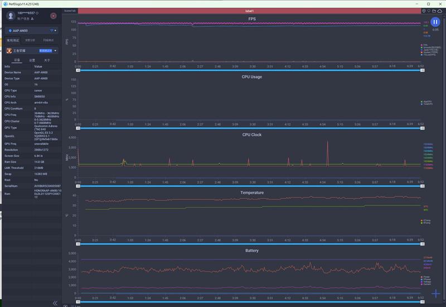Toggle the Power legend entry in Battery chart

426,276
